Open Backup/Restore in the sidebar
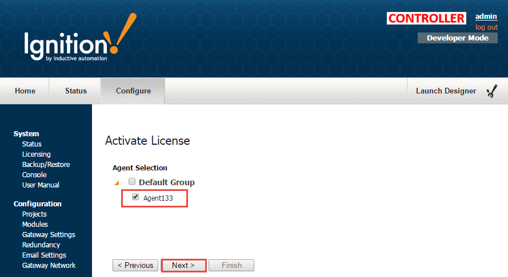Screen dimensions: 508x277 [46, 165]
